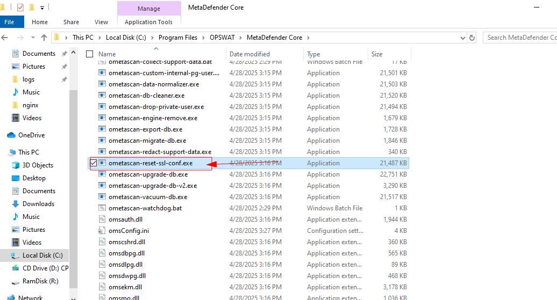The image size is (557, 300).
Task: Select ometascan-redact-support-data.exe icon
Action: [x=102, y=152]
